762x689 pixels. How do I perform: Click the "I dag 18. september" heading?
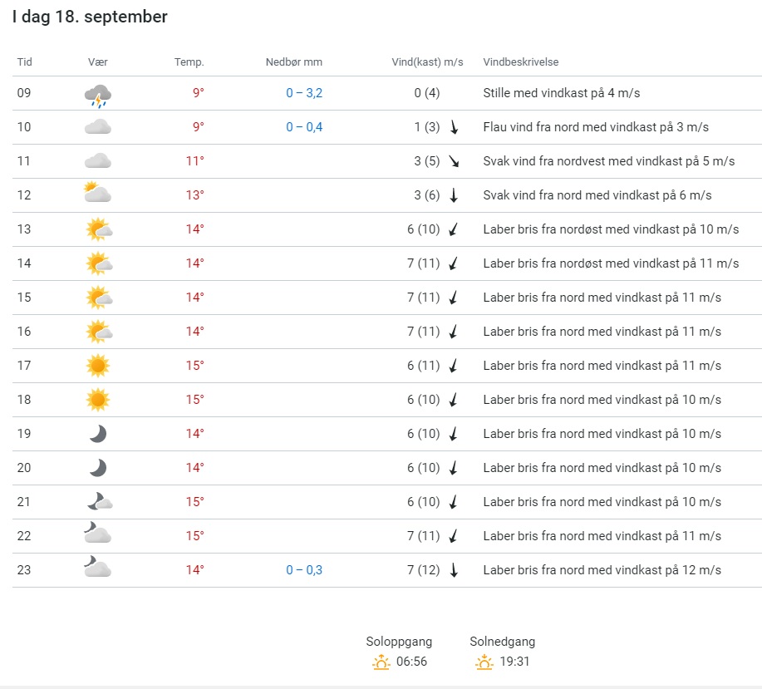point(90,17)
